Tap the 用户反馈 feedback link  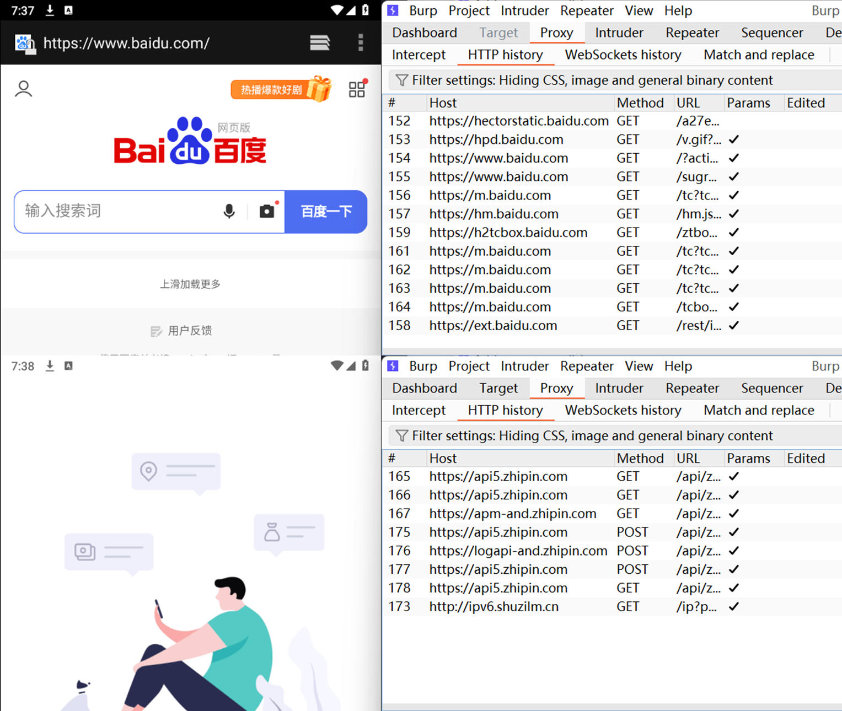tap(190, 331)
